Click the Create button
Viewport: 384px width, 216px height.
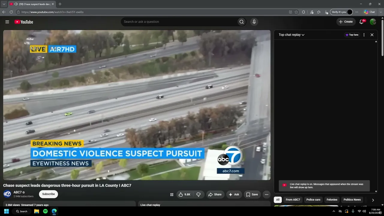346,22
